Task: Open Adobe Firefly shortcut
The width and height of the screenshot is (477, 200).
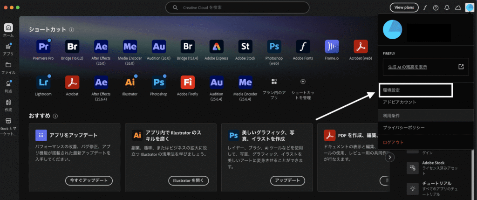Action: point(187,83)
